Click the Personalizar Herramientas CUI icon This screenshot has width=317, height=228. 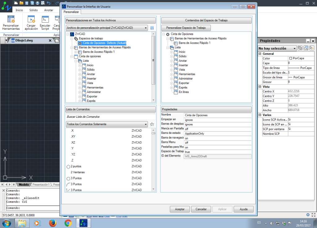point(11,19)
